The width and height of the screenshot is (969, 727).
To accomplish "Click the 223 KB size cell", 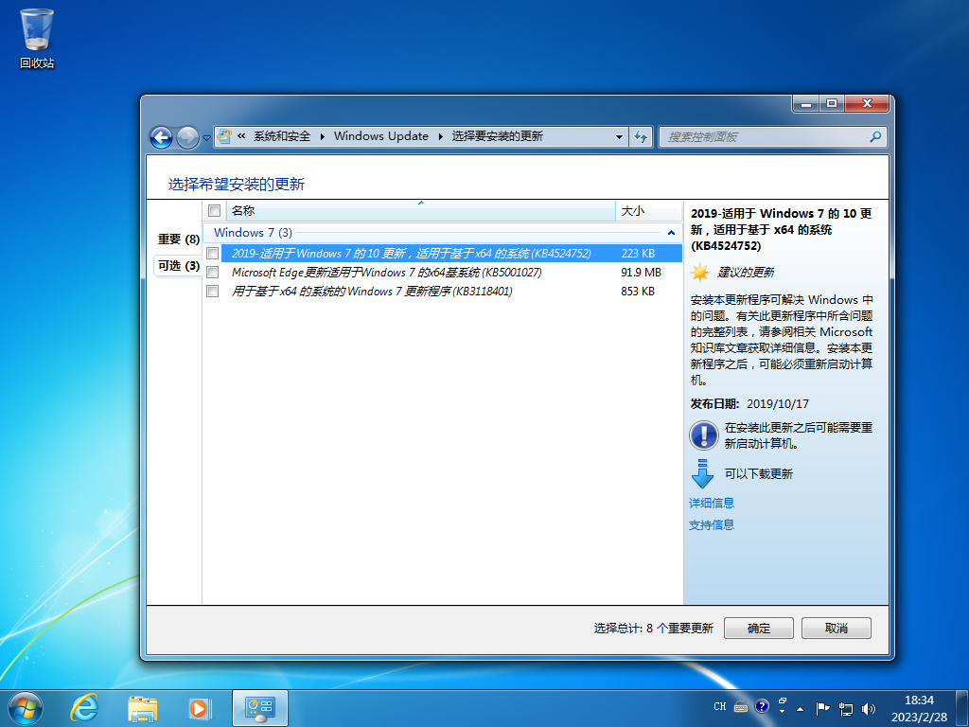I will click(638, 254).
